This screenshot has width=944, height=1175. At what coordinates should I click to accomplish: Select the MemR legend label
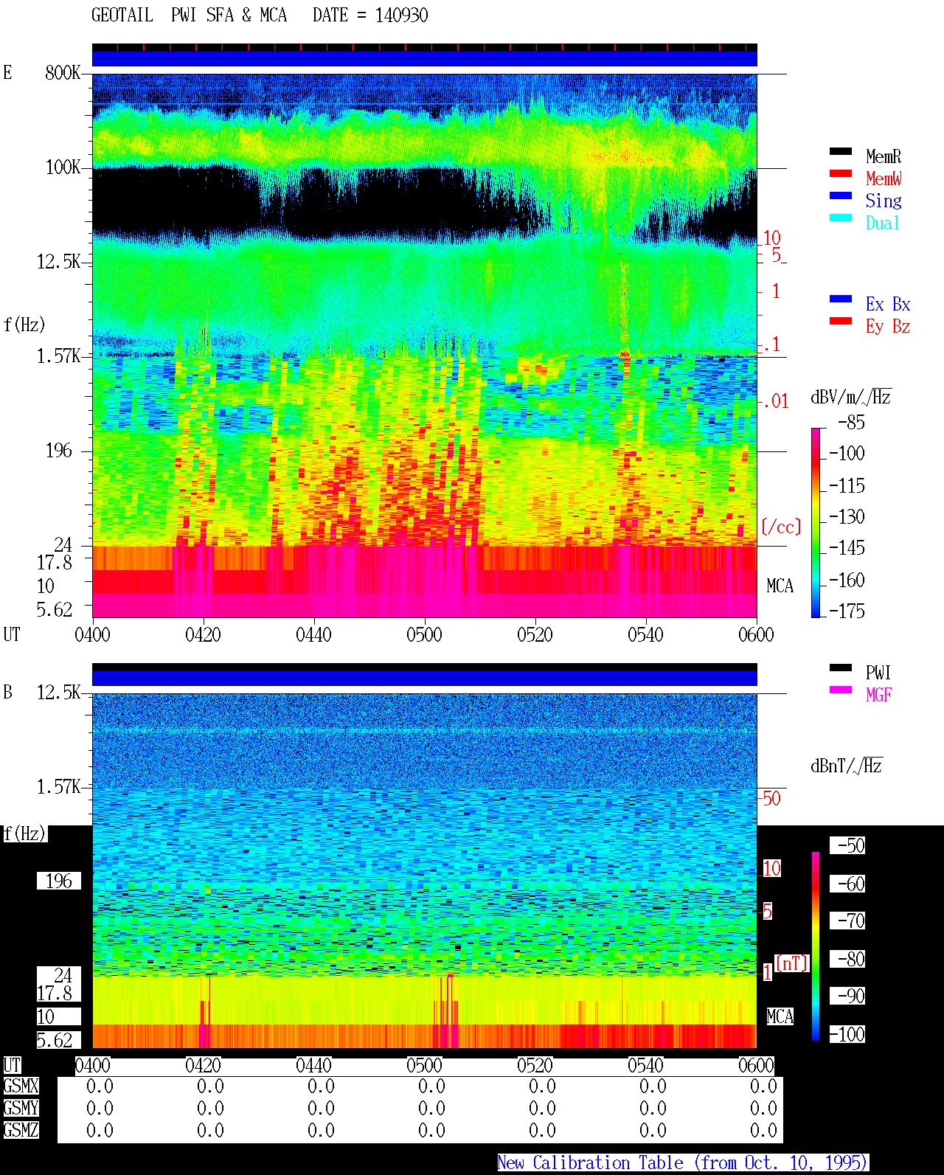click(884, 156)
